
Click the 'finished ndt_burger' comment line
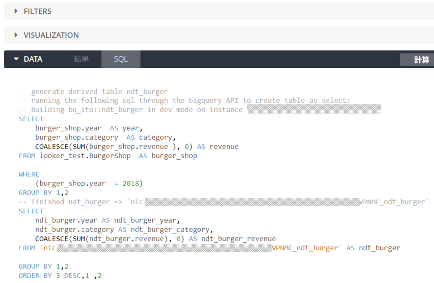[224, 202]
